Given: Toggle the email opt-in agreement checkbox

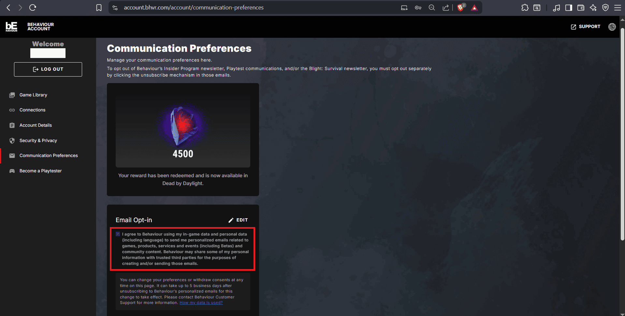Looking at the screenshot, I should (118, 234).
